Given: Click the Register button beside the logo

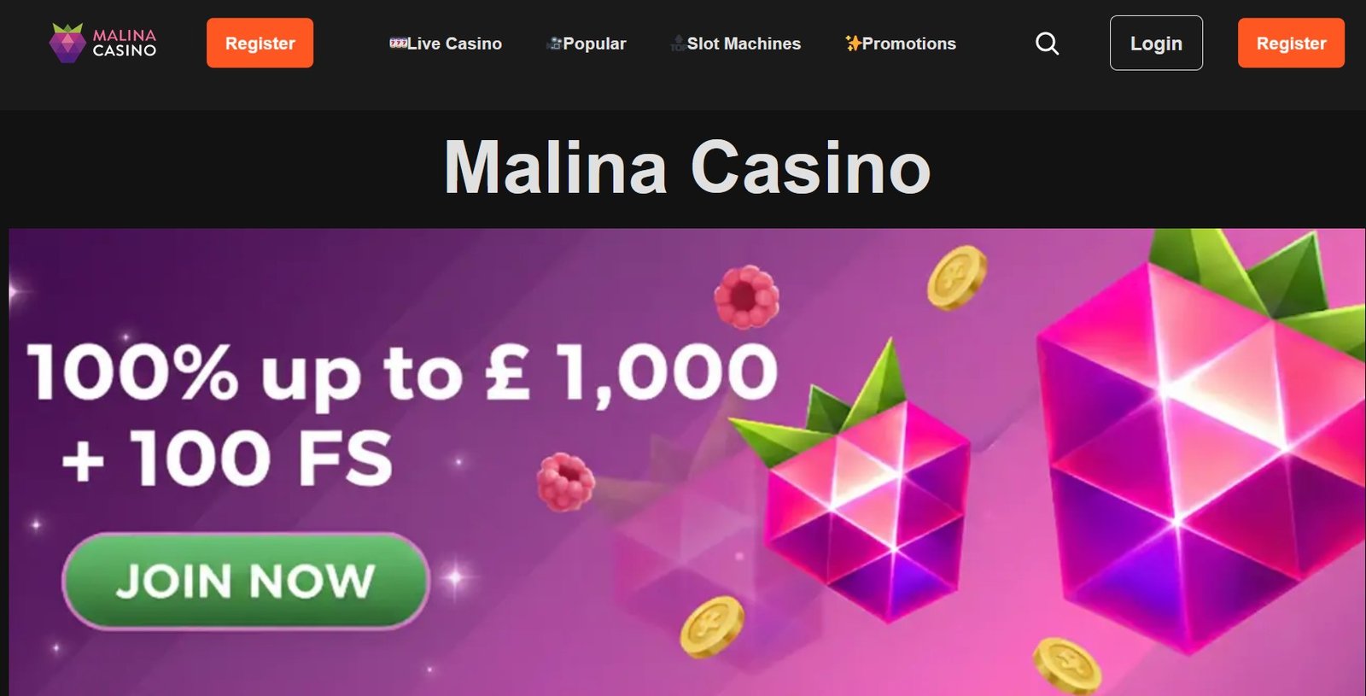Looking at the screenshot, I should coord(260,43).
